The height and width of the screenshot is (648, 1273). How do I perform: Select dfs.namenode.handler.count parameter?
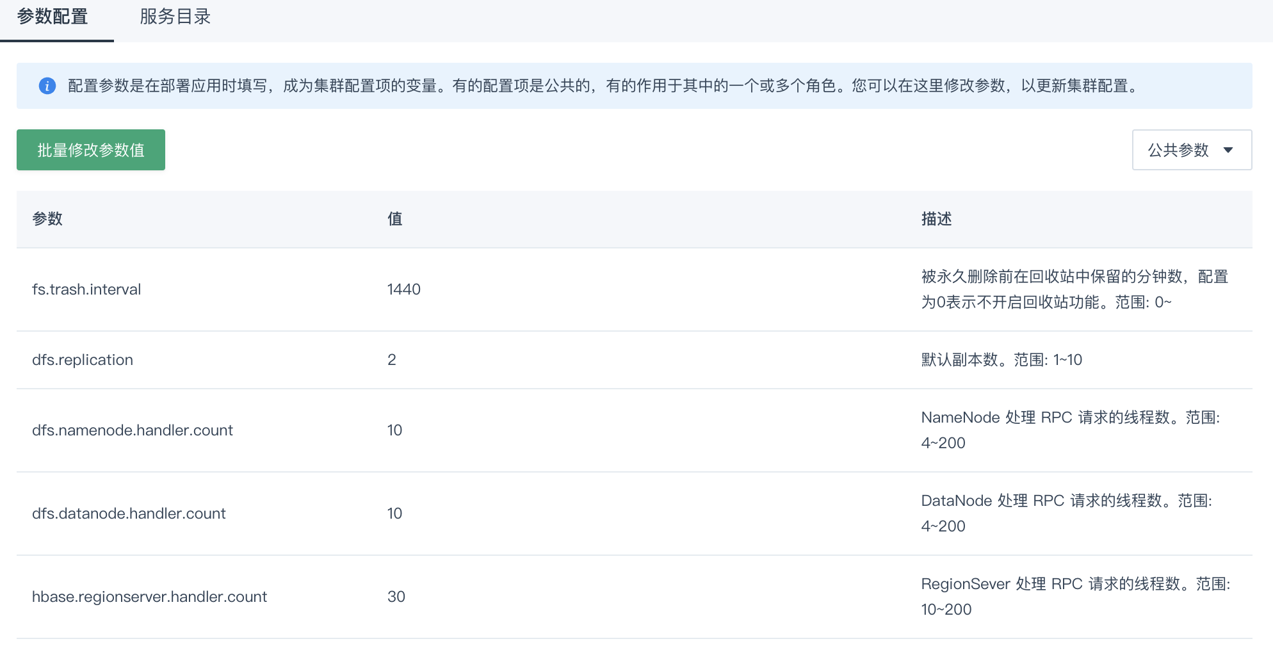pos(133,430)
